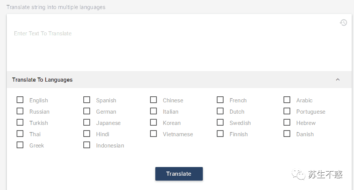Select Korean checkbox

click(x=153, y=122)
